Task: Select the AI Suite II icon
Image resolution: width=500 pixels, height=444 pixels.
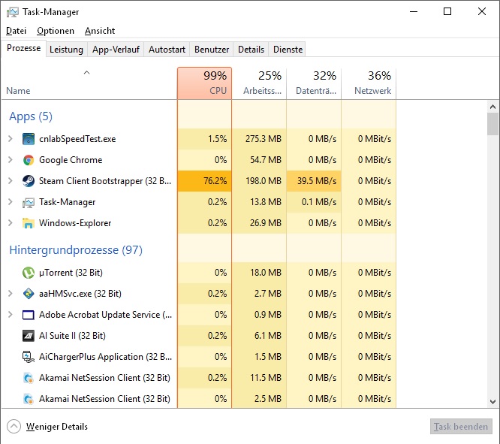Action: coord(29,336)
